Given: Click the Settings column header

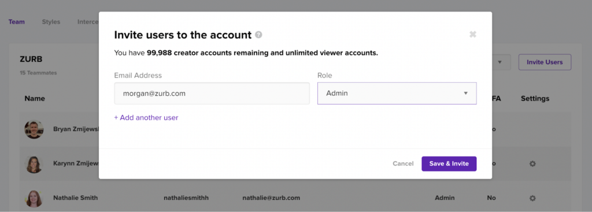Looking at the screenshot, I should point(535,98).
